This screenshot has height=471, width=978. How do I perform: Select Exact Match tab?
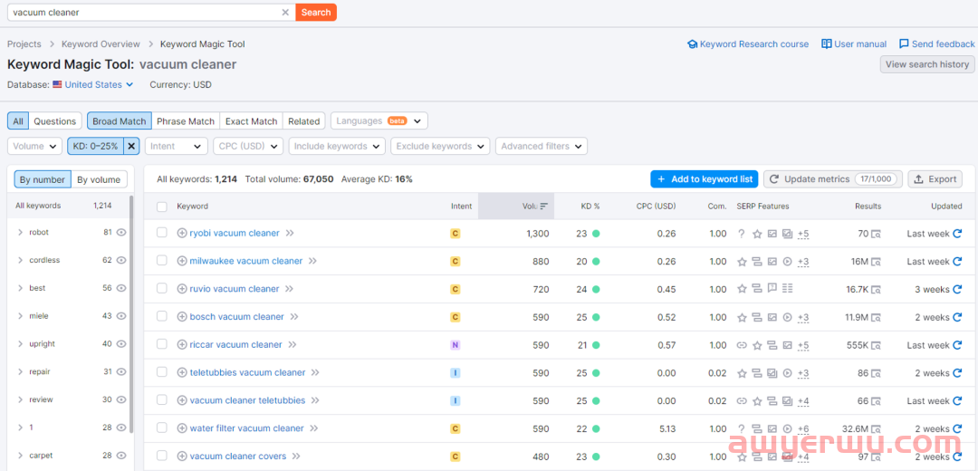point(251,121)
